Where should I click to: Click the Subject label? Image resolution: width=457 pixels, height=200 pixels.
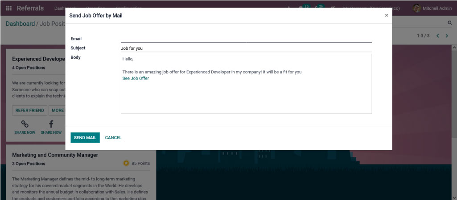pyautogui.click(x=78, y=48)
